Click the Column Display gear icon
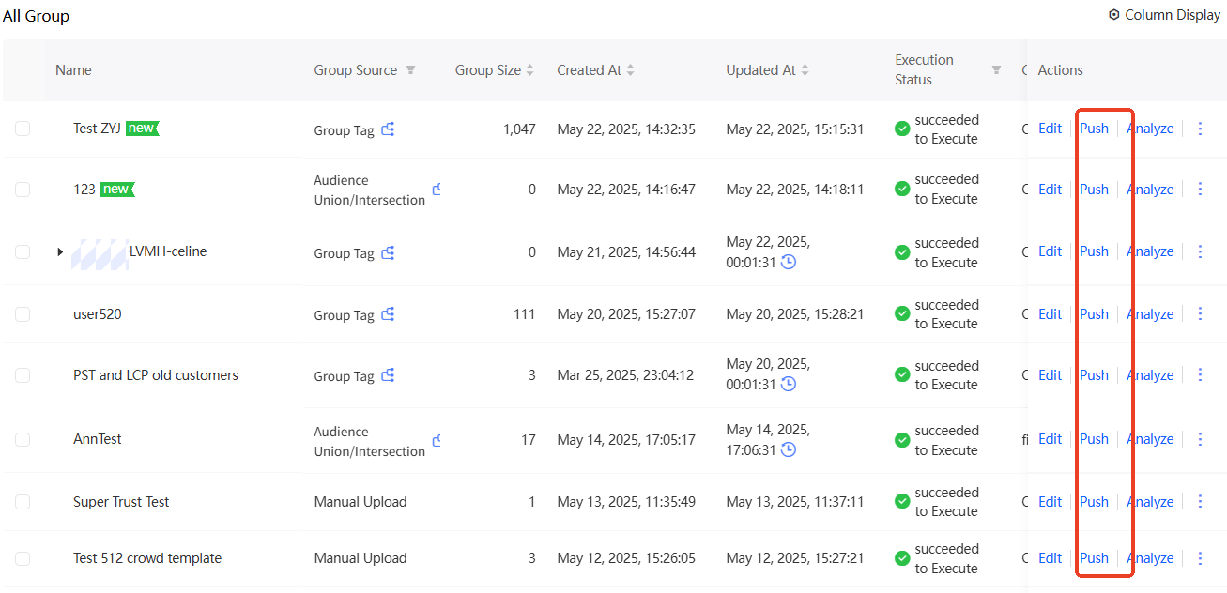Screen dimensions: 1227x593 pyautogui.click(x=1114, y=15)
